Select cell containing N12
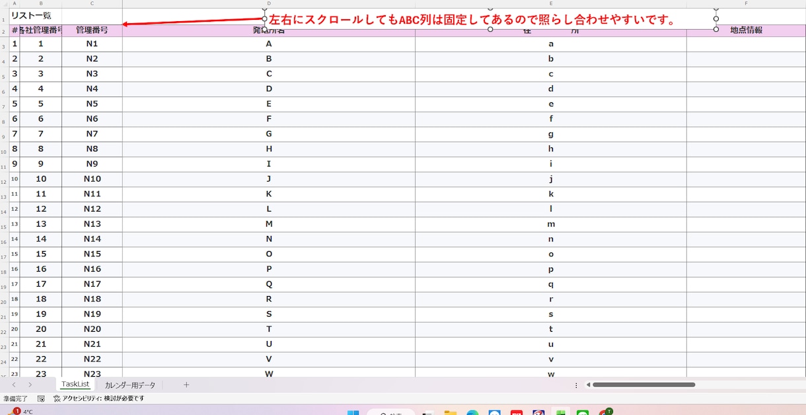 tap(92, 209)
